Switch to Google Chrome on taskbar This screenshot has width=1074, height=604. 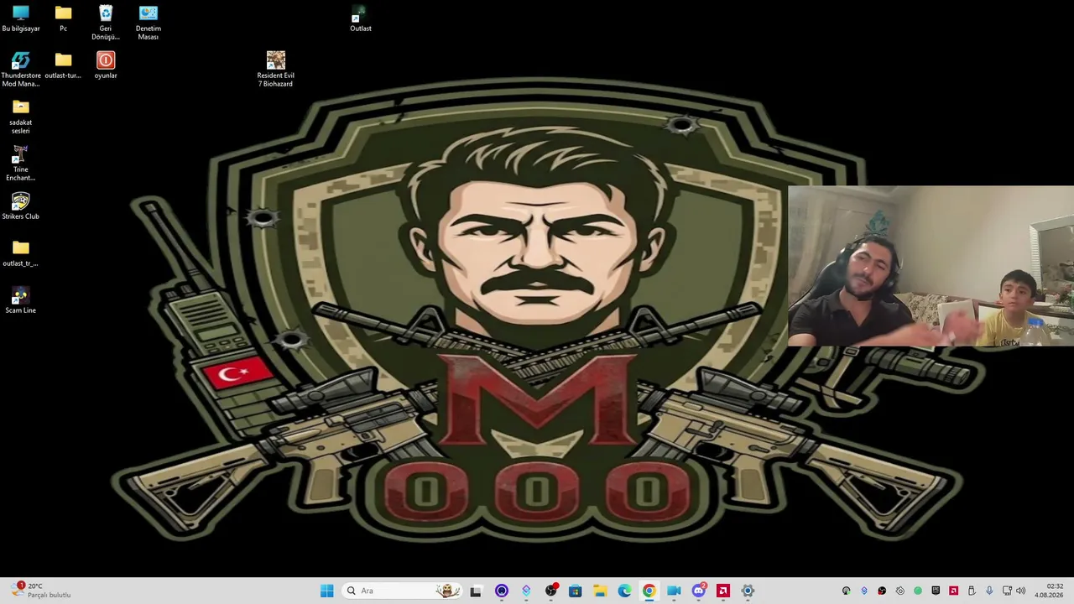pyautogui.click(x=649, y=591)
